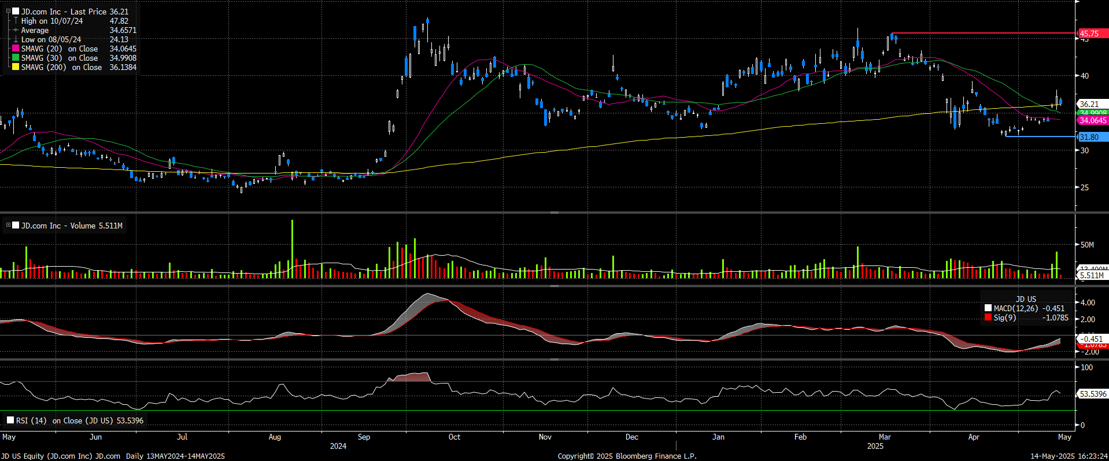Collapse the JD.com Inc Last Price legend

click(x=8, y=11)
